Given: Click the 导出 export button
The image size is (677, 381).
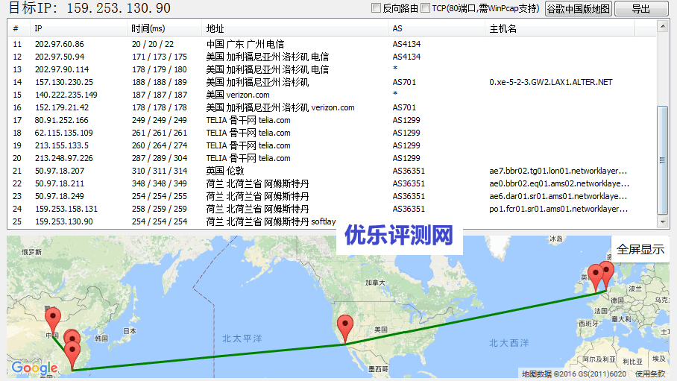Looking at the screenshot, I should (x=640, y=9).
